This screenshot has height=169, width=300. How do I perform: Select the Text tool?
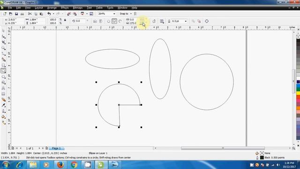pyautogui.click(x=3, y=88)
